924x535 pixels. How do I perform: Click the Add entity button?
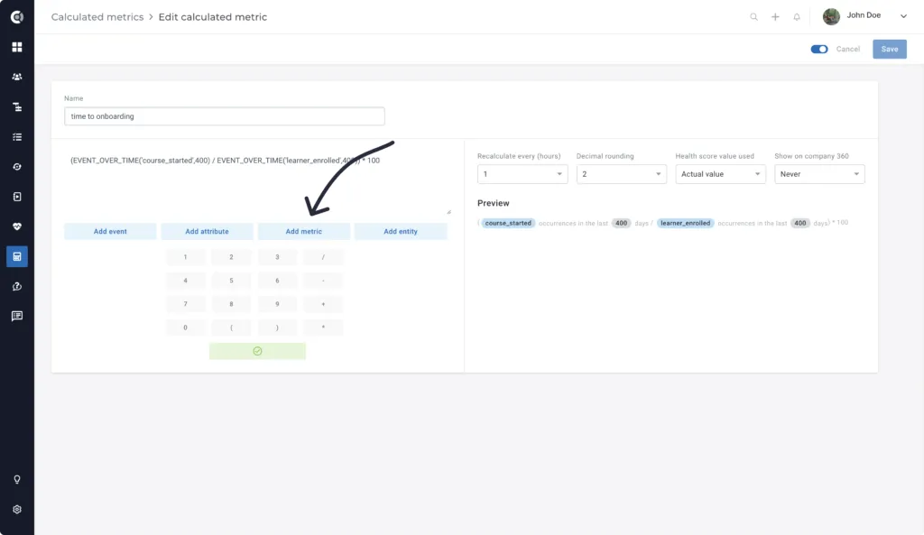tap(400, 232)
